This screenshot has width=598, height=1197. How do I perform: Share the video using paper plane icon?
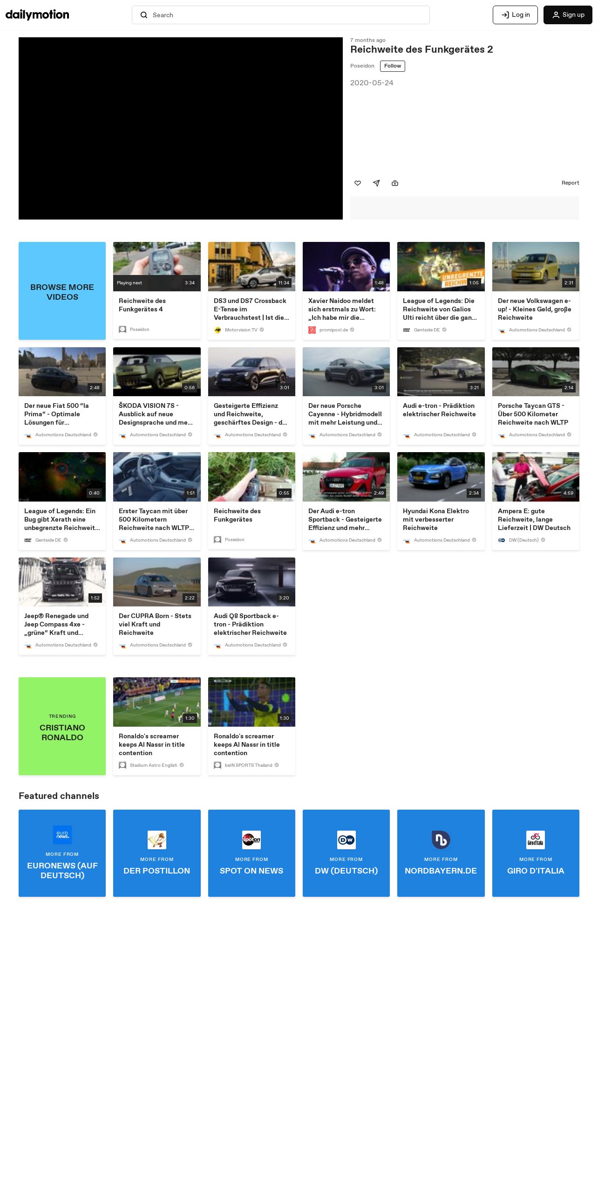coord(376,183)
